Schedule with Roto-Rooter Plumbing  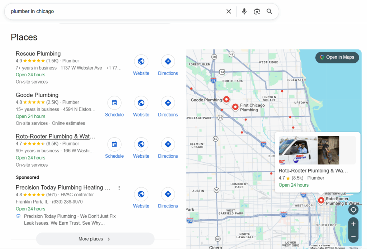click(x=114, y=144)
